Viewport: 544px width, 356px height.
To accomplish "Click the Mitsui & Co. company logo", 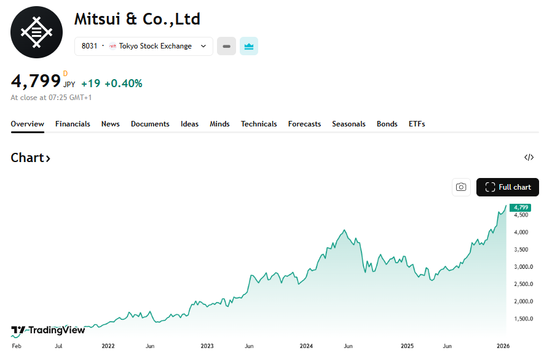I will pyautogui.click(x=36, y=32).
